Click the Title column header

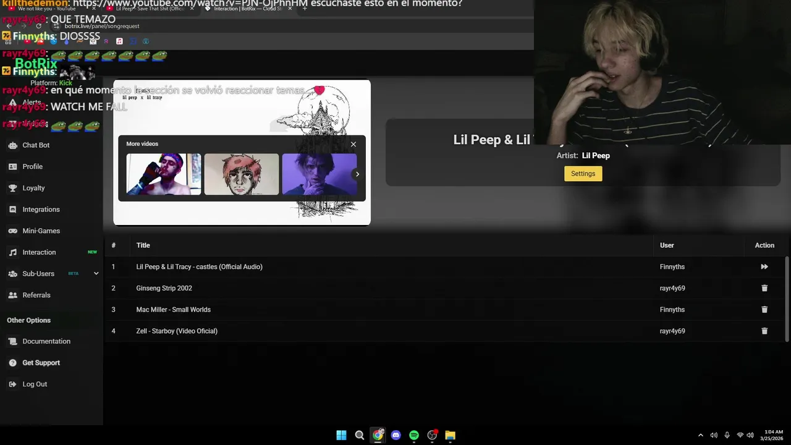click(143, 245)
